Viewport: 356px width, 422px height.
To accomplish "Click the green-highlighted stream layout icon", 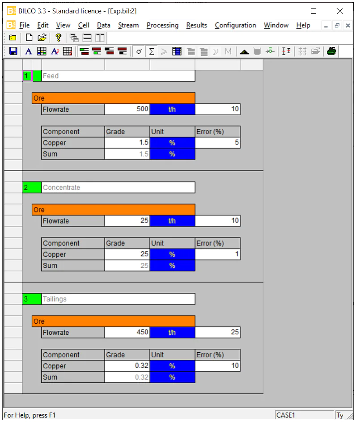I will click(84, 51).
